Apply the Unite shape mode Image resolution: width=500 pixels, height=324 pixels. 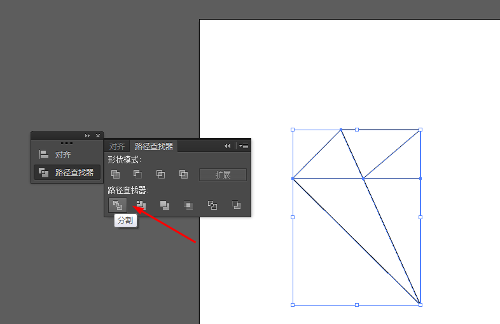(115, 174)
